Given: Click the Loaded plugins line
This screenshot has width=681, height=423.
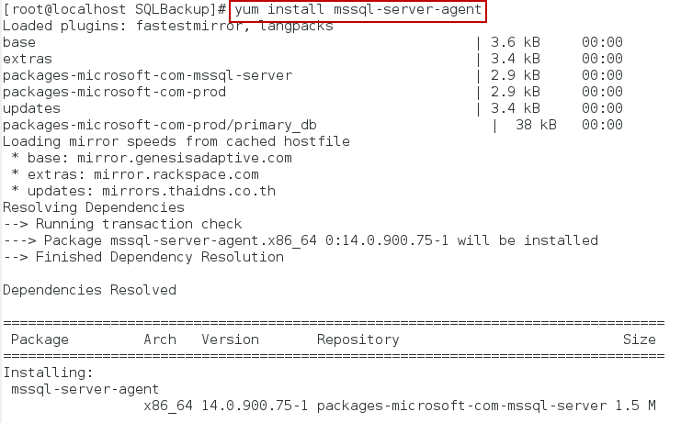Looking at the screenshot, I should tap(167, 26).
